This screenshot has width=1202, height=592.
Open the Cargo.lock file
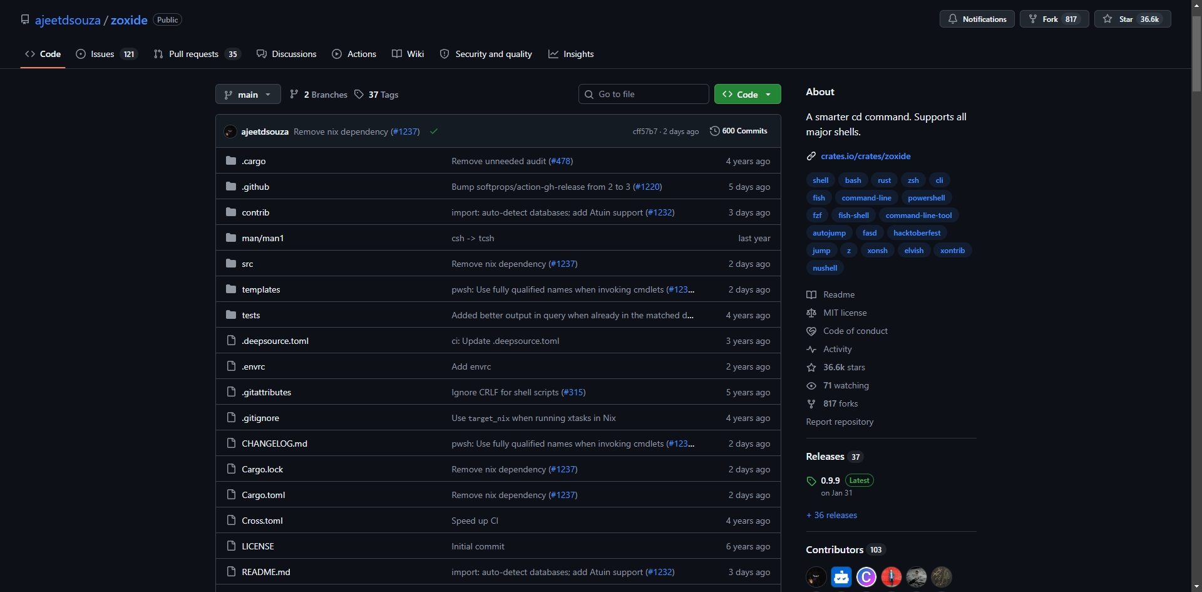262,469
